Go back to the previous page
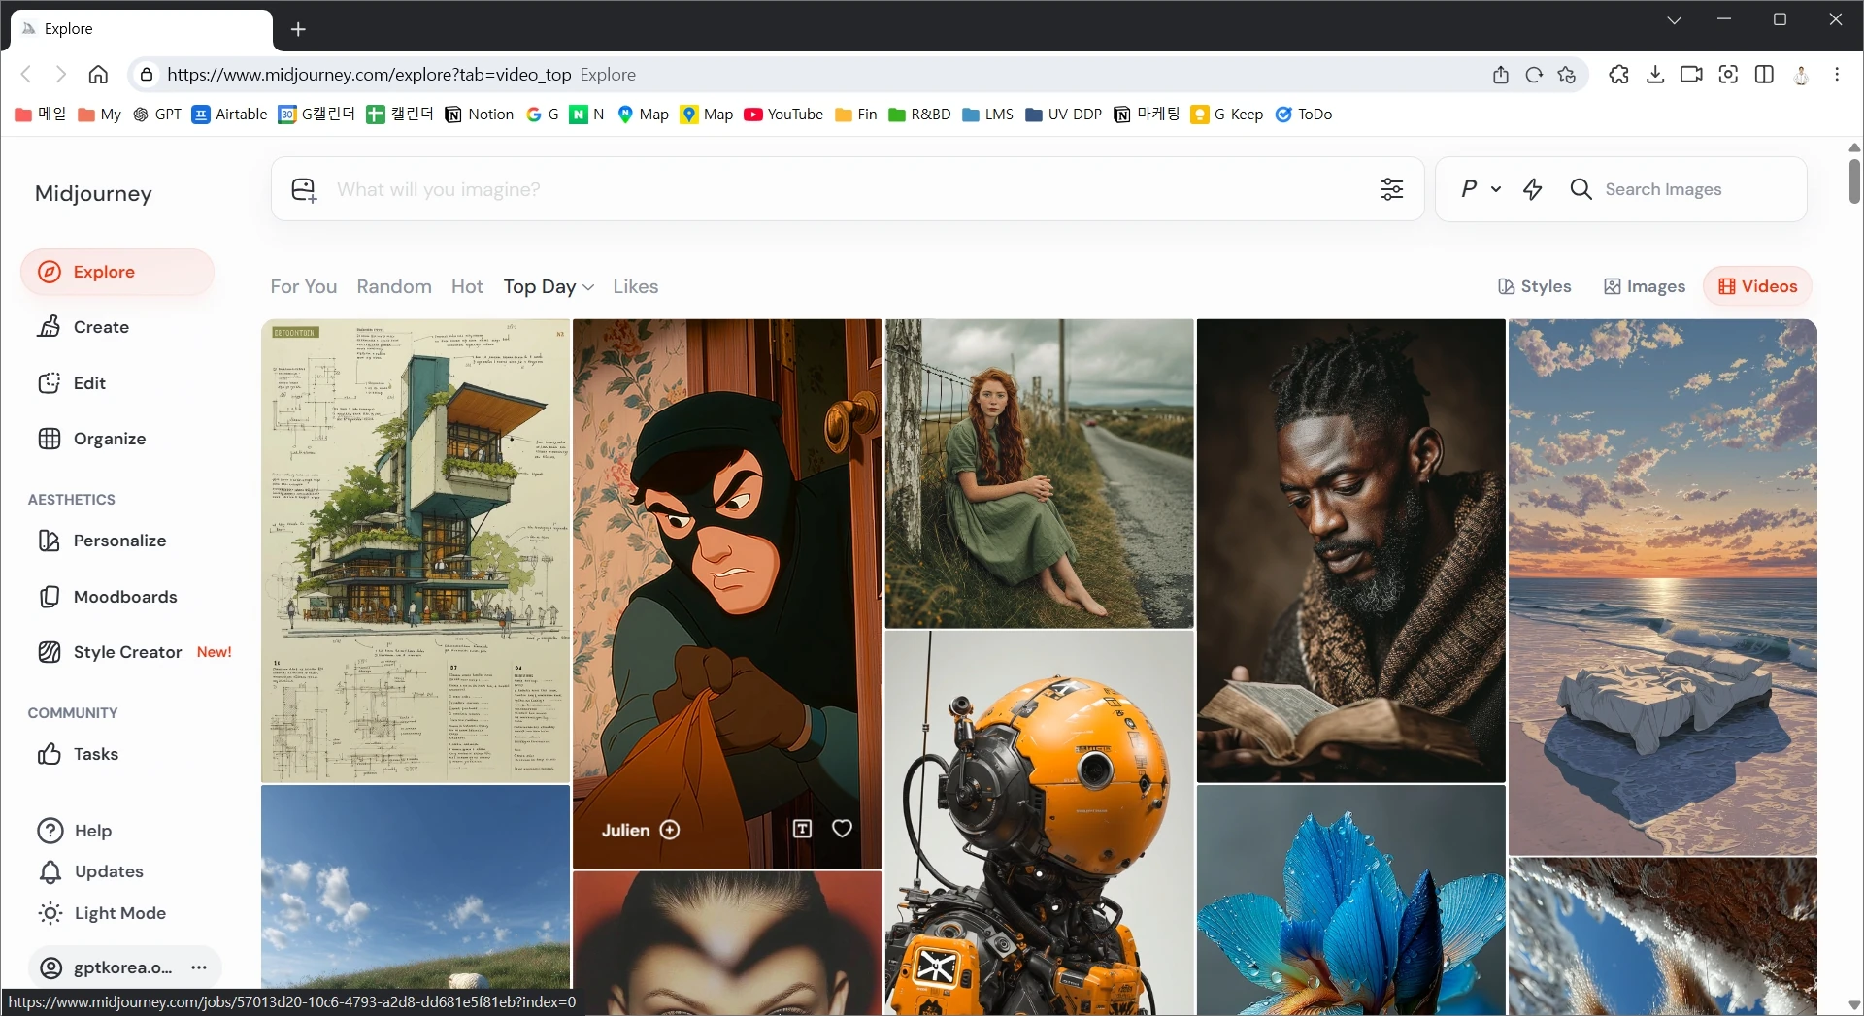The width and height of the screenshot is (1864, 1016). click(26, 75)
